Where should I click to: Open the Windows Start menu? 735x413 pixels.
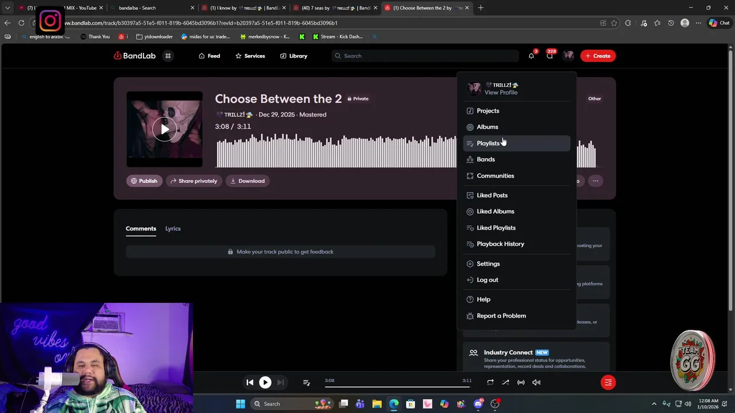[x=240, y=404]
